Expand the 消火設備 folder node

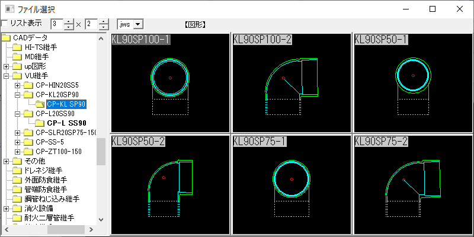coord(6,209)
